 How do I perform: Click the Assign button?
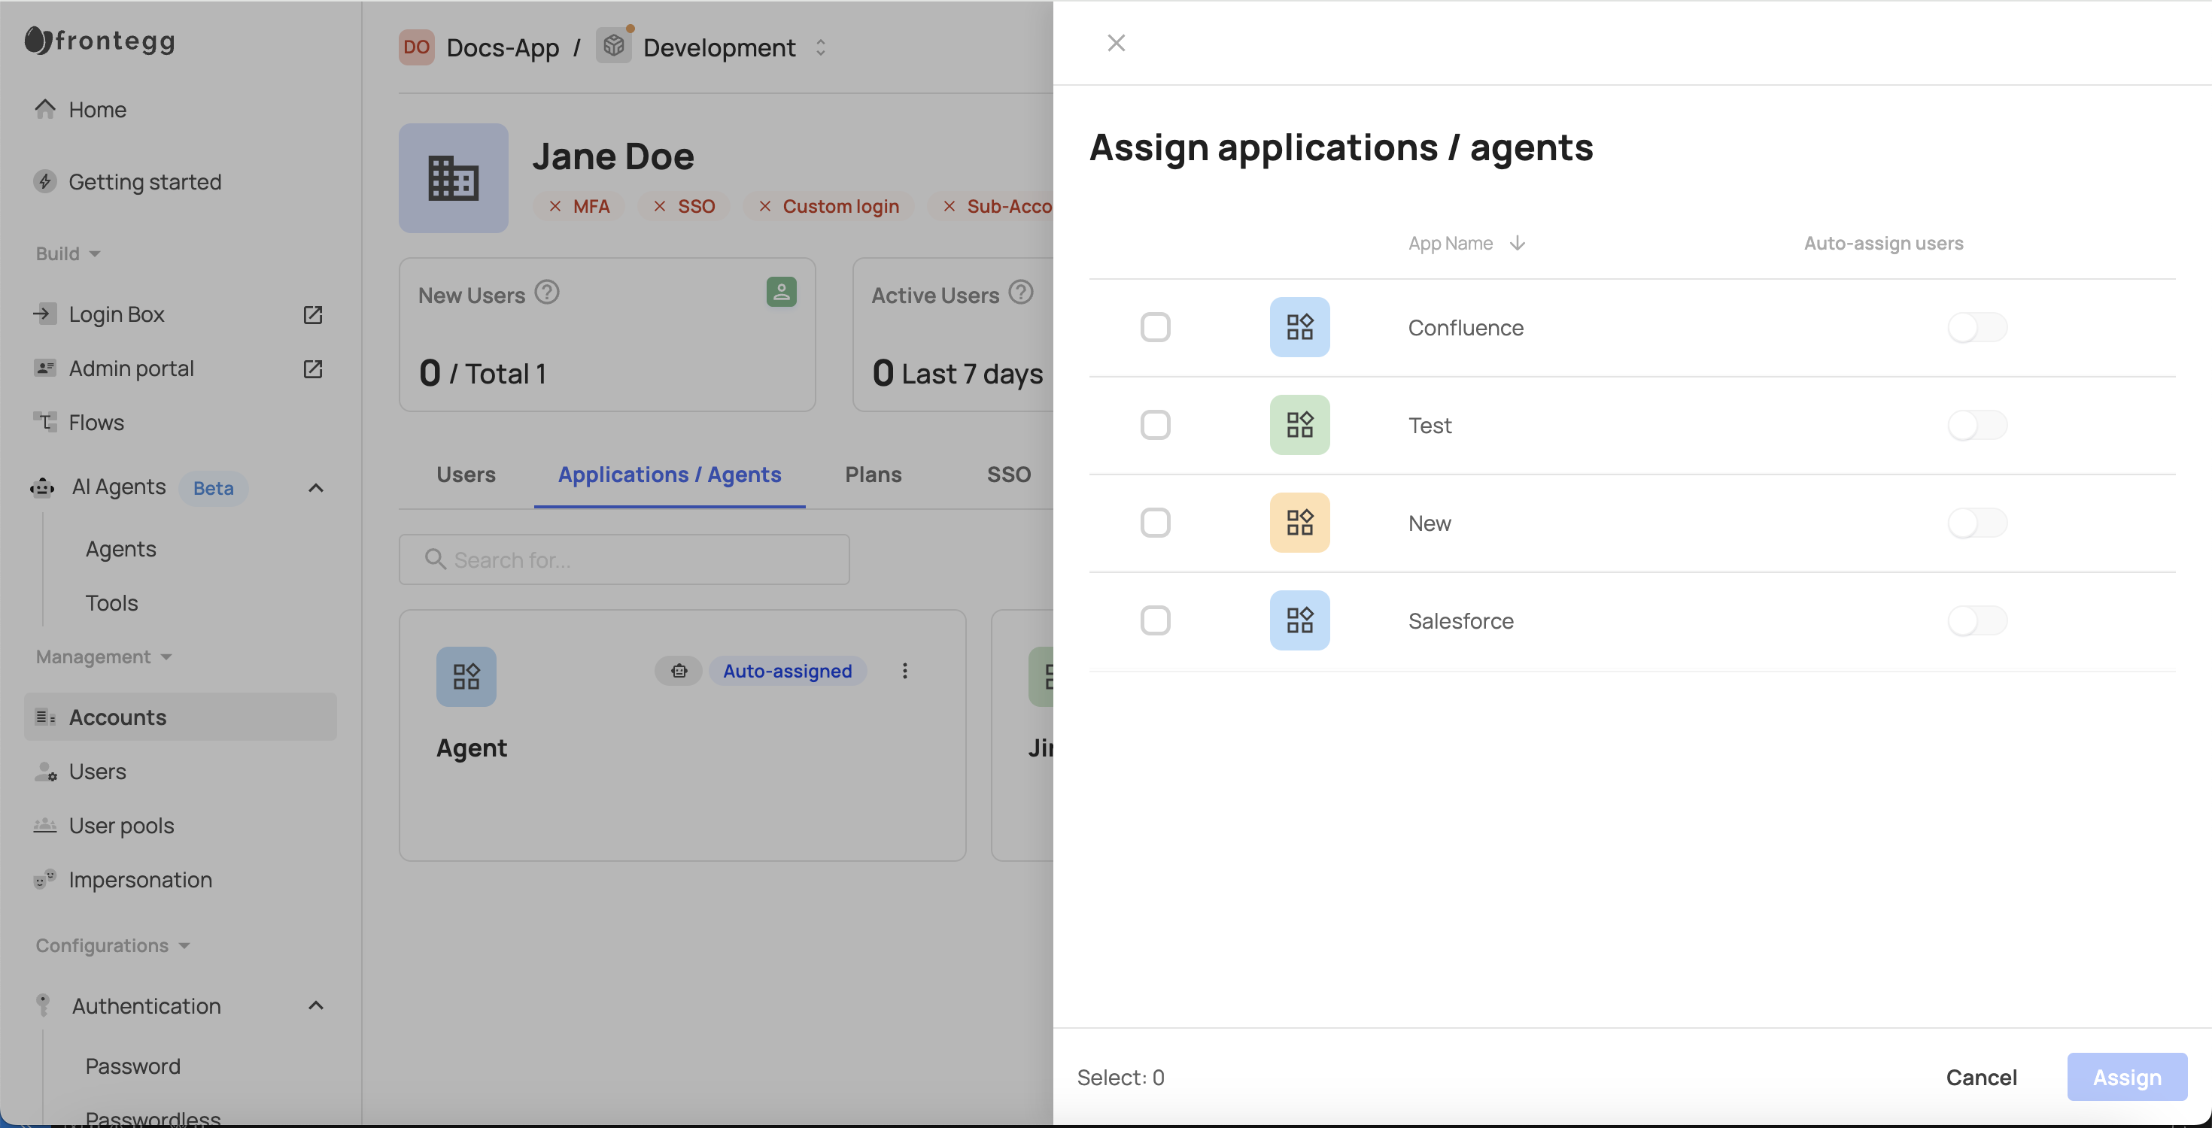point(2126,1077)
